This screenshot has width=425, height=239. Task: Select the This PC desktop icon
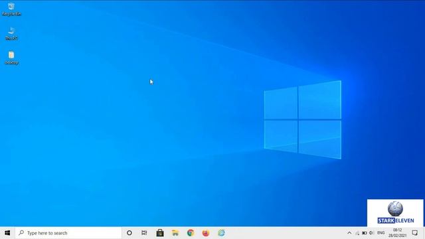click(11, 33)
